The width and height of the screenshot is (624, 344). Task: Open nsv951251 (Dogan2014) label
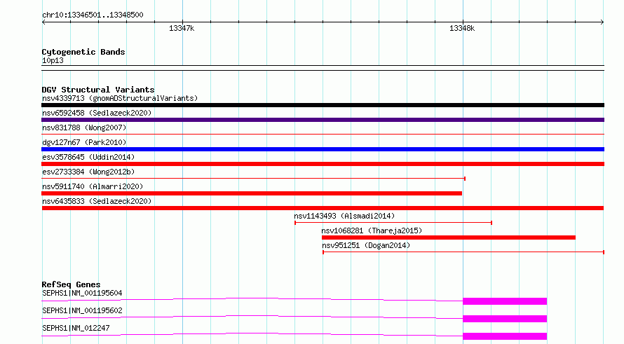click(x=366, y=245)
